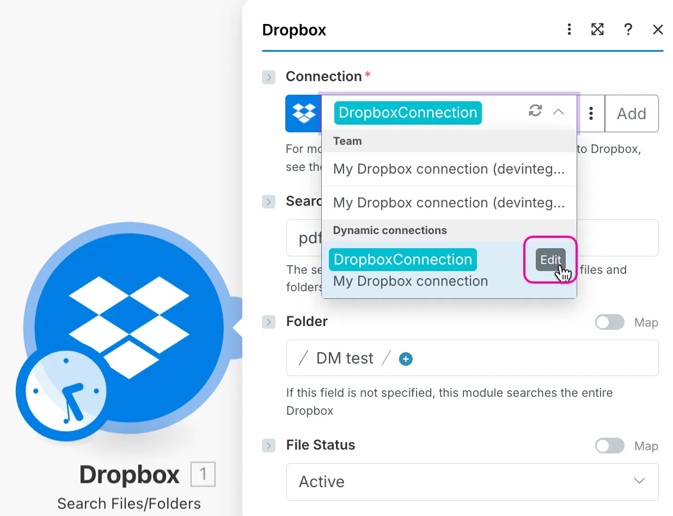The width and height of the screenshot is (673, 516).
Task: Click the DropboxConnection tag in the connection field
Action: 408,113
